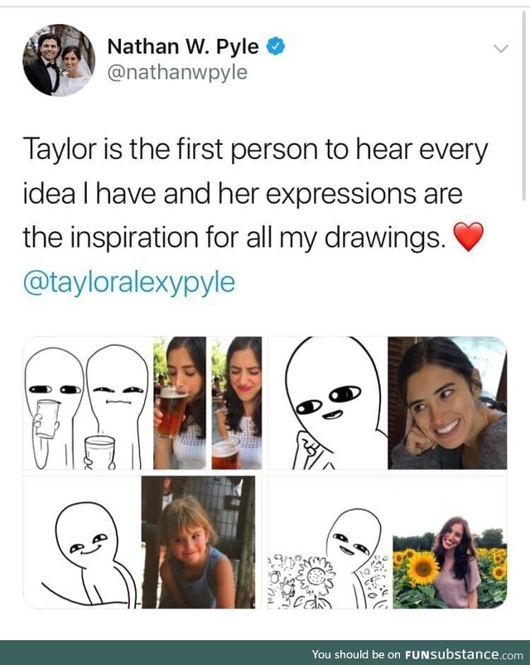
Task: Open Nathan W. Pyle's profile avatar
Action: [59, 60]
